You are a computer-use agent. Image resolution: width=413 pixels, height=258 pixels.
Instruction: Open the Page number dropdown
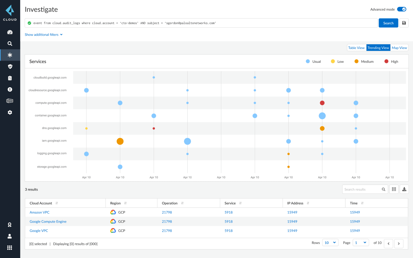point(361,242)
